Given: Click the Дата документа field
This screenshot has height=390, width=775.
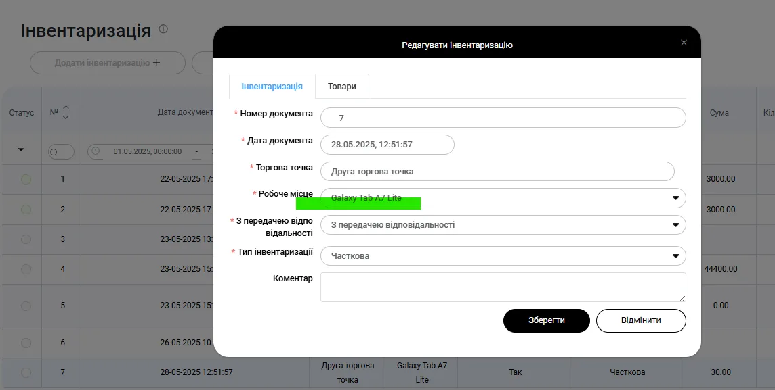Looking at the screenshot, I should pyautogui.click(x=387, y=145).
